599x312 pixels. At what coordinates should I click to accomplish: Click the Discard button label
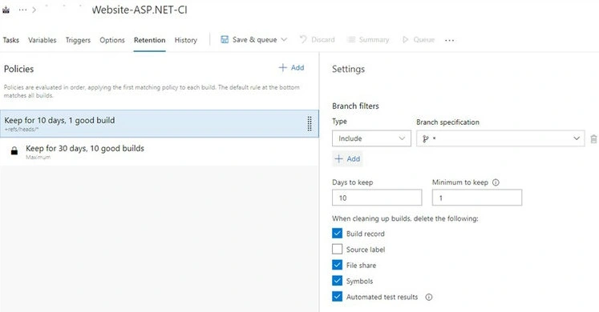(x=323, y=40)
